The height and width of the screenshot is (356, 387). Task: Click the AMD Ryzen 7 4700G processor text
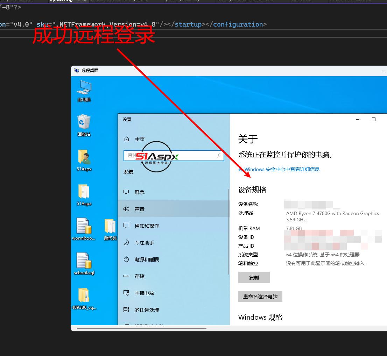[x=332, y=216]
